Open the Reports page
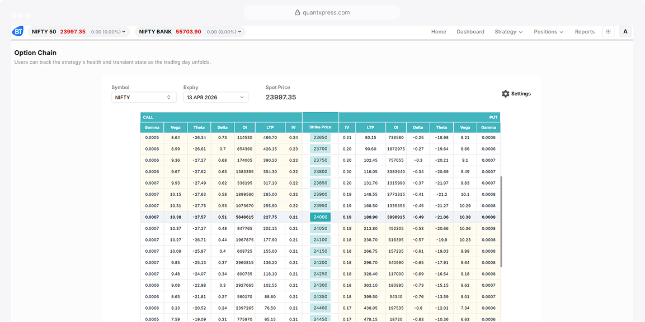 [x=585, y=32]
